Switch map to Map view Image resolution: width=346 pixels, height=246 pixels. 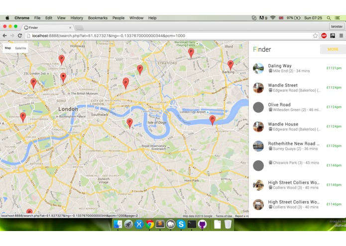[8, 48]
